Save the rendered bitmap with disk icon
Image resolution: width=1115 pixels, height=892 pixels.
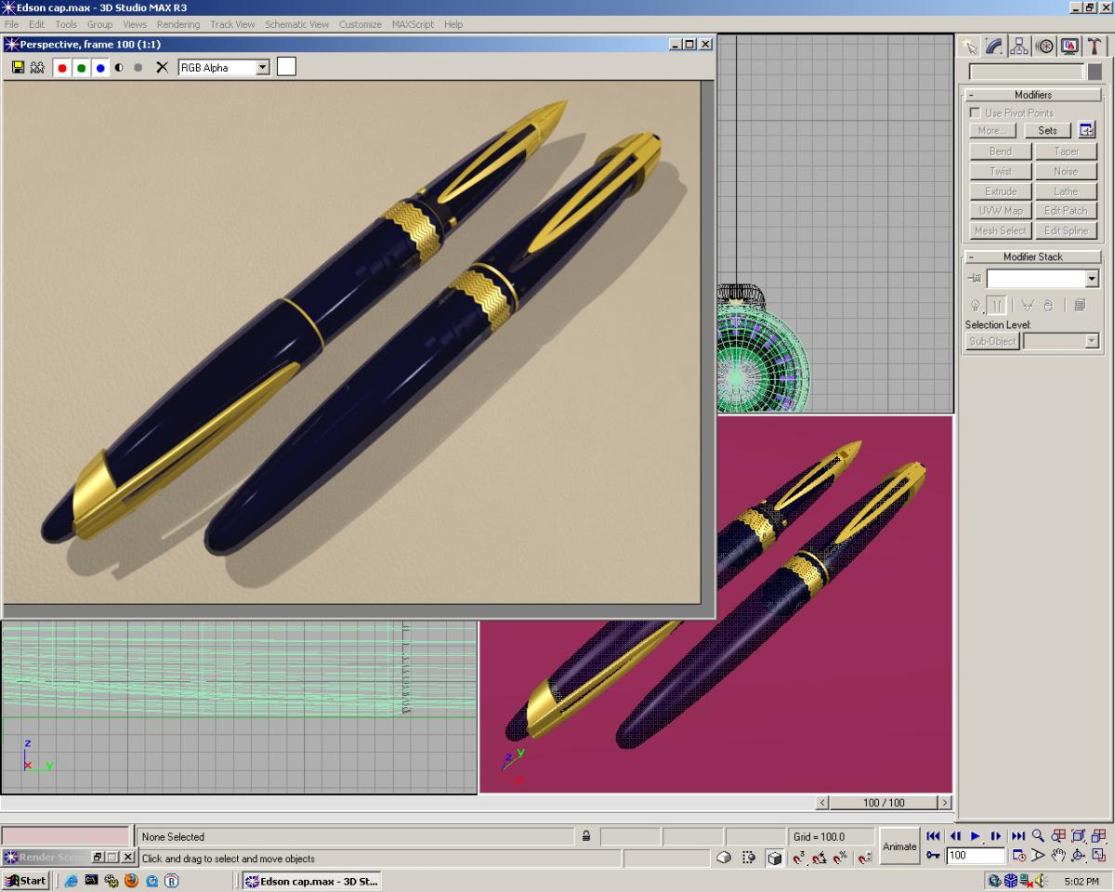click(x=18, y=67)
